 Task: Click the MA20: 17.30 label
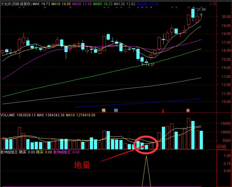tap(82, 4)
